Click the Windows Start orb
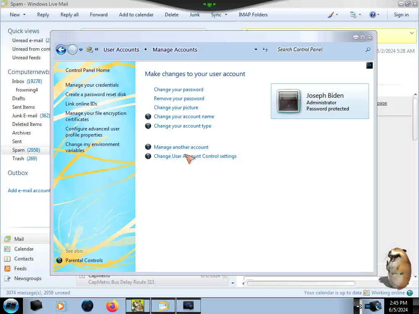 [11, 306]
